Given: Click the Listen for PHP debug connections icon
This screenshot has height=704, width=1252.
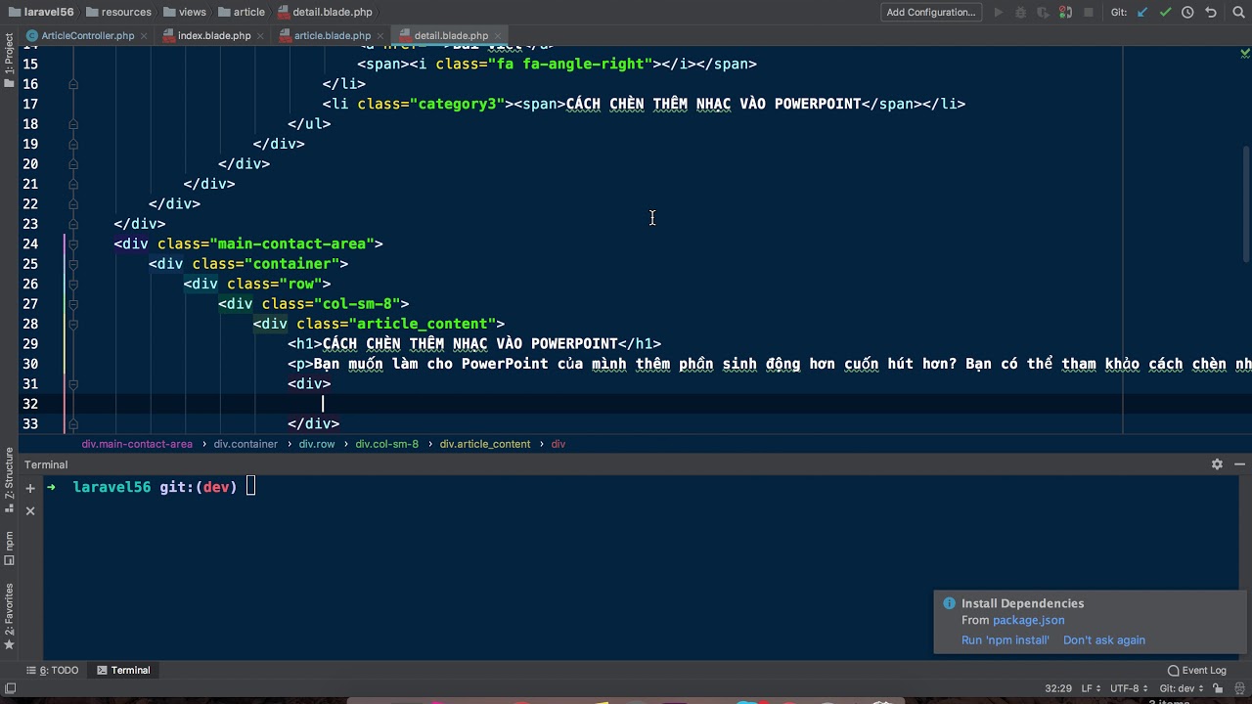Looking at the screenshot, I should [1066, 13].
